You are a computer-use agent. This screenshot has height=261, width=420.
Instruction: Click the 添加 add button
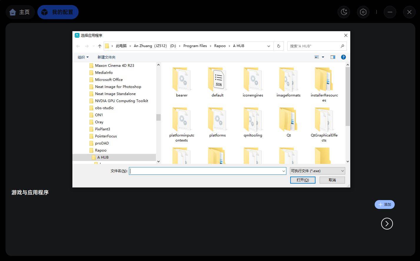coord(385,205)
